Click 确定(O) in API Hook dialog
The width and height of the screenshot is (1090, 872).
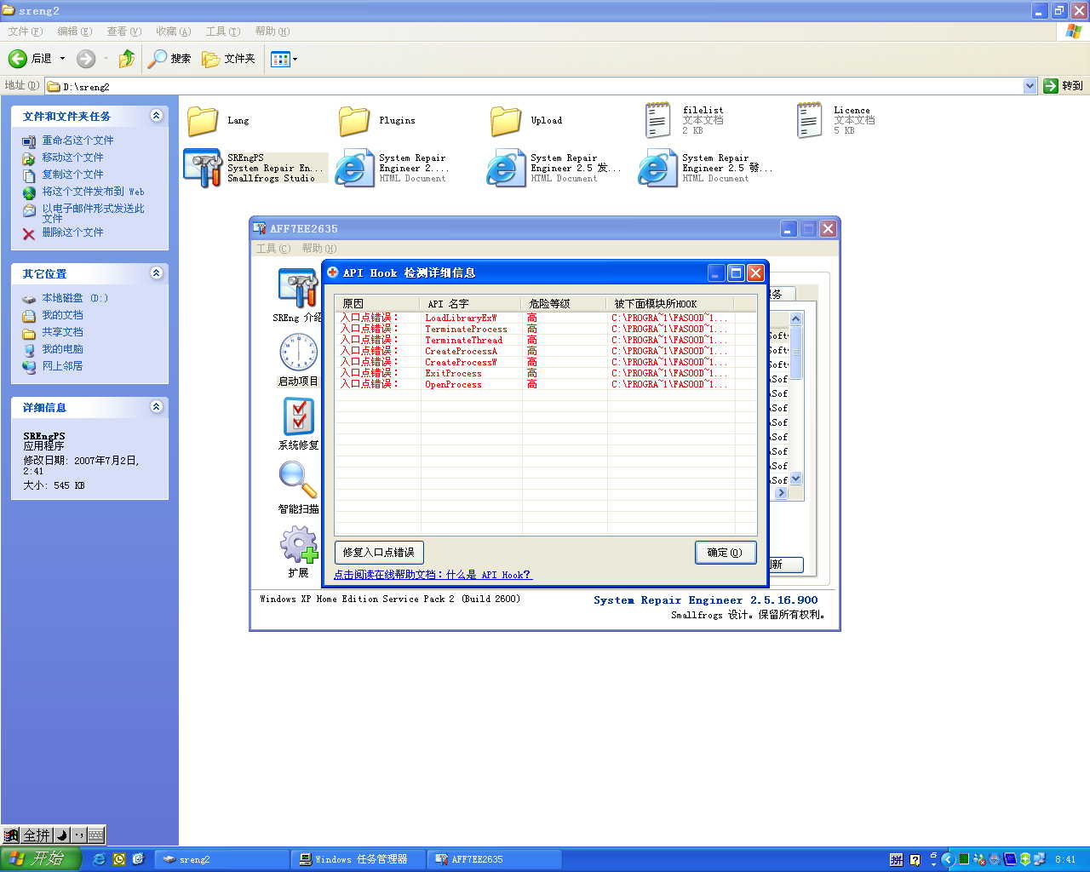tap(725, 553)
